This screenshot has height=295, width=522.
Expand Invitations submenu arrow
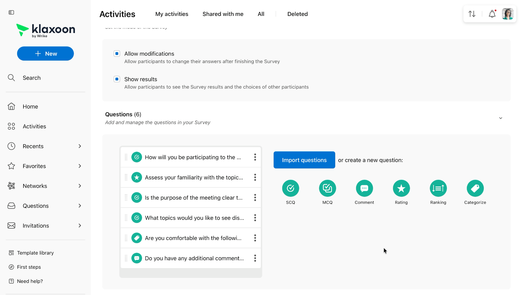click(x=80, y=226)
